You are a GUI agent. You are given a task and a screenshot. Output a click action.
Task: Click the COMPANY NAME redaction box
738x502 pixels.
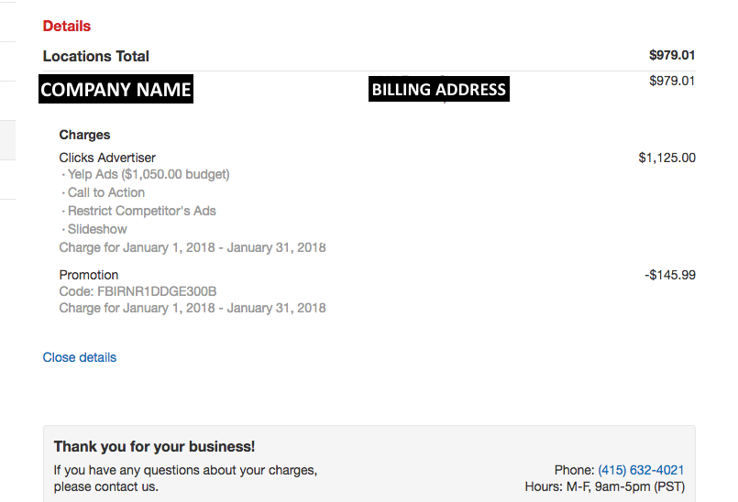(x=116, y=89)
